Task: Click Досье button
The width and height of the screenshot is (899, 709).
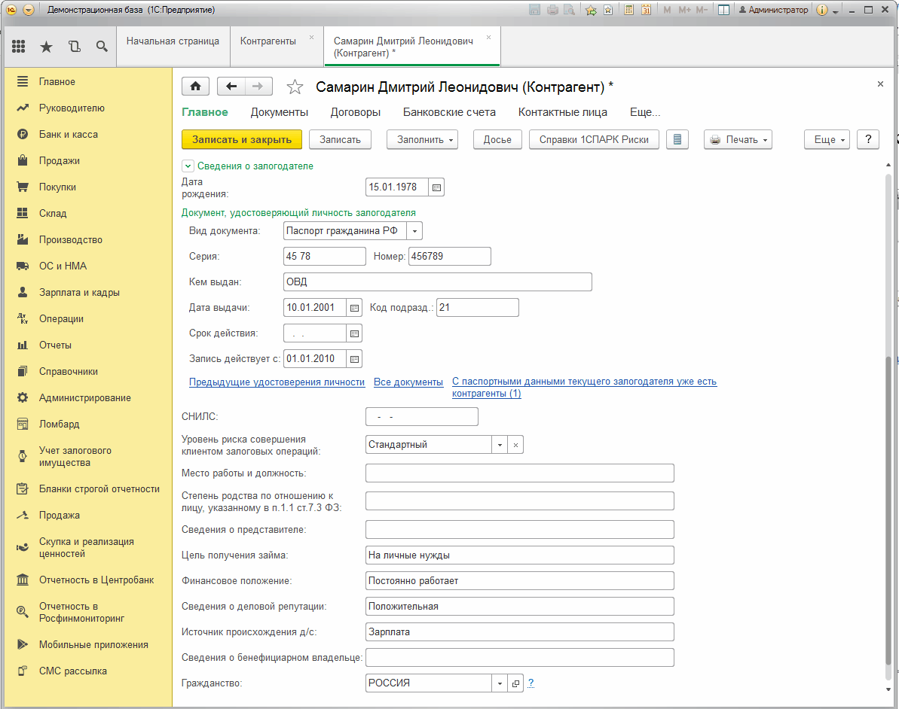Action: tap(497, 140)
